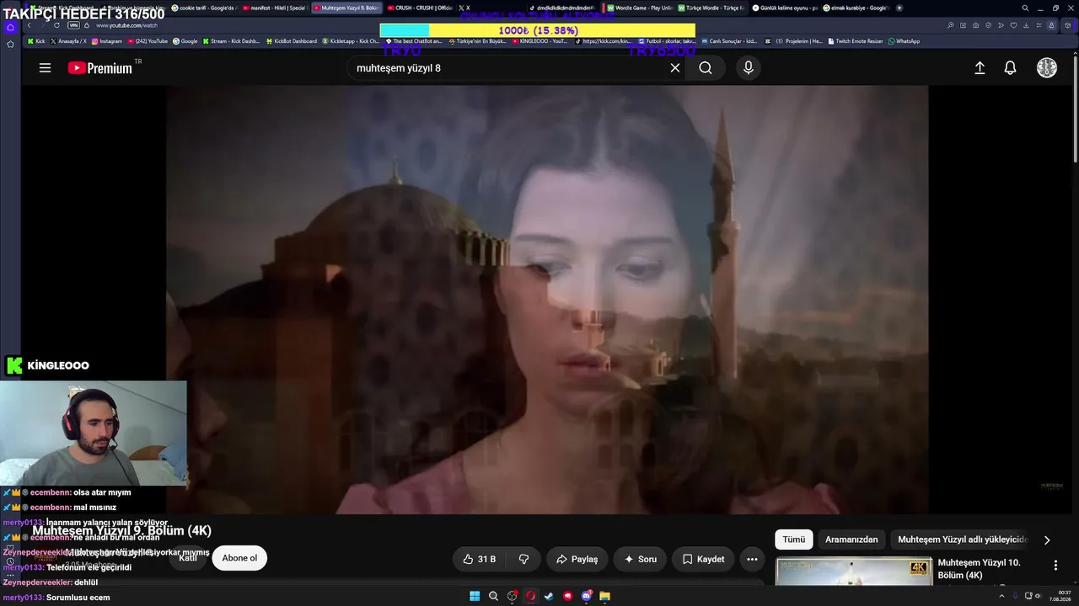Open the 'Anasayfa / X' bookmark
The width and height of the screenshot is (1079, 606).
pyautogui.click(x=68, y=41)
